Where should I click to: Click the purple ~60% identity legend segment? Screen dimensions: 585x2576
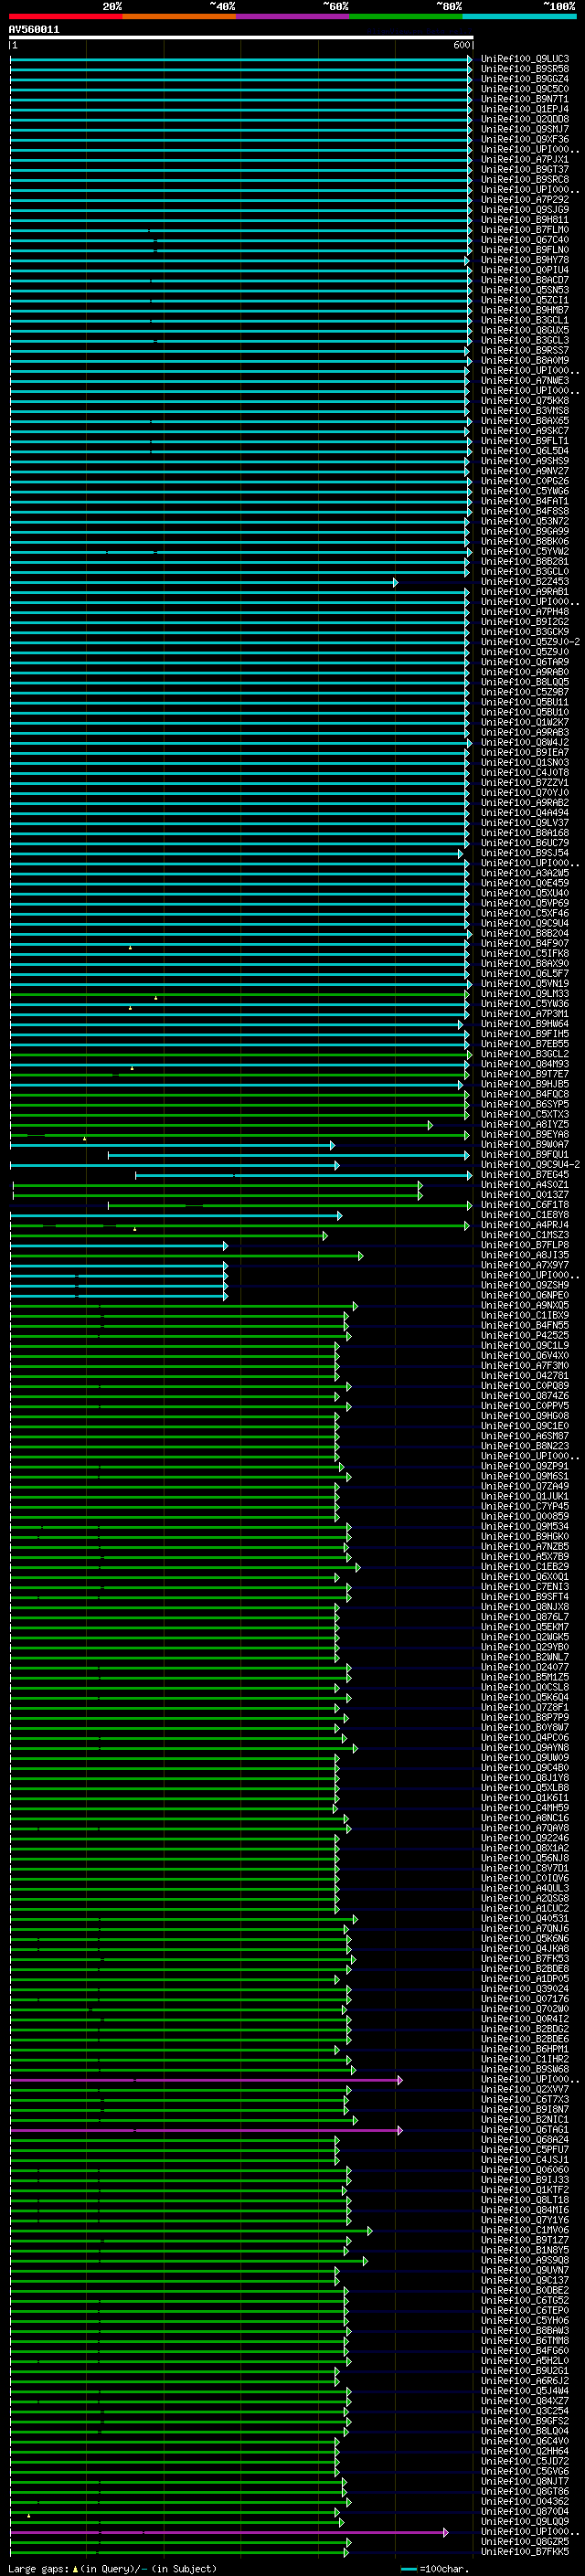click(x=292, y=16)
